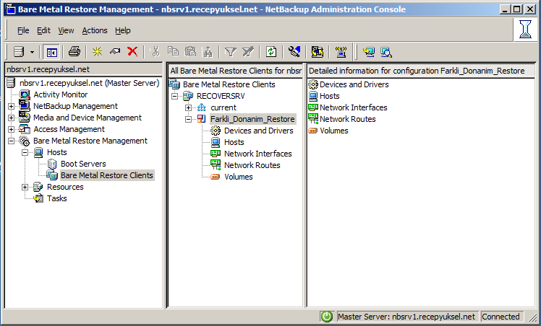Select Network Interfaces in middle tree

pos(257,154)
